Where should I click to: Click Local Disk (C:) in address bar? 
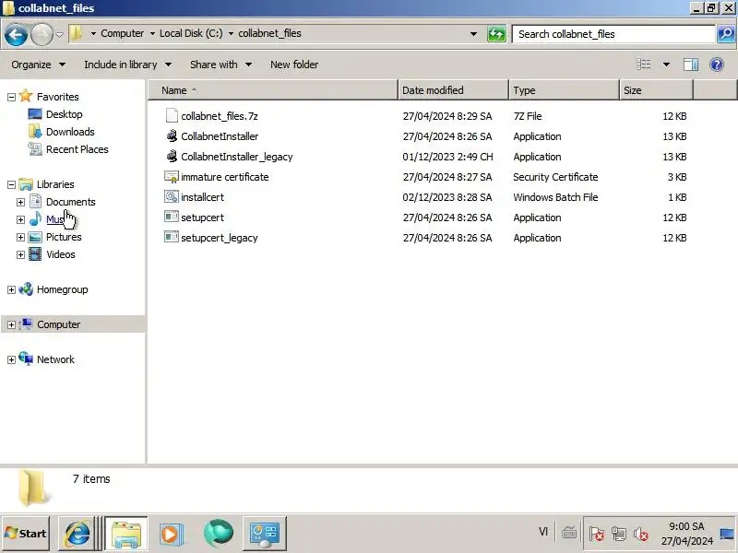191,33
